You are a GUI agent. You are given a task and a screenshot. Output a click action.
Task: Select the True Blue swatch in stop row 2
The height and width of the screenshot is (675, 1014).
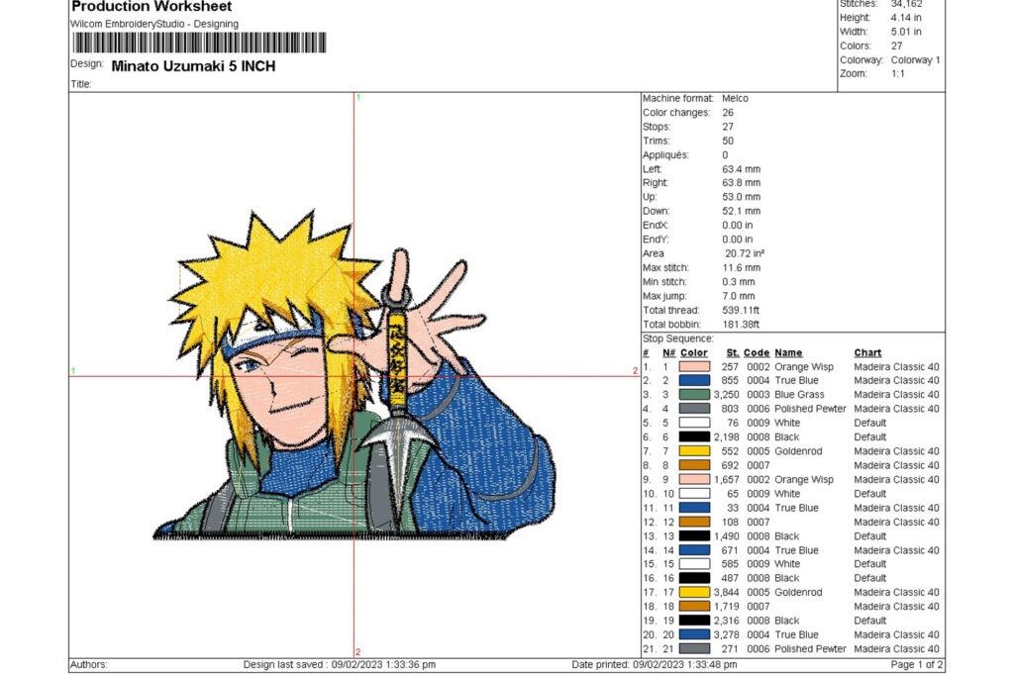pos(694,381)
